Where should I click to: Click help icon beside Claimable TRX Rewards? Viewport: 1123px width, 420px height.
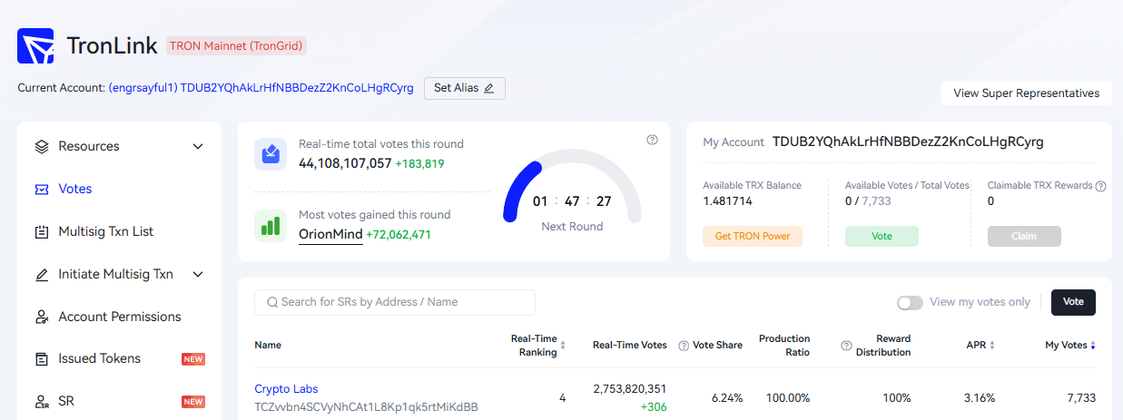[1100, 186]
